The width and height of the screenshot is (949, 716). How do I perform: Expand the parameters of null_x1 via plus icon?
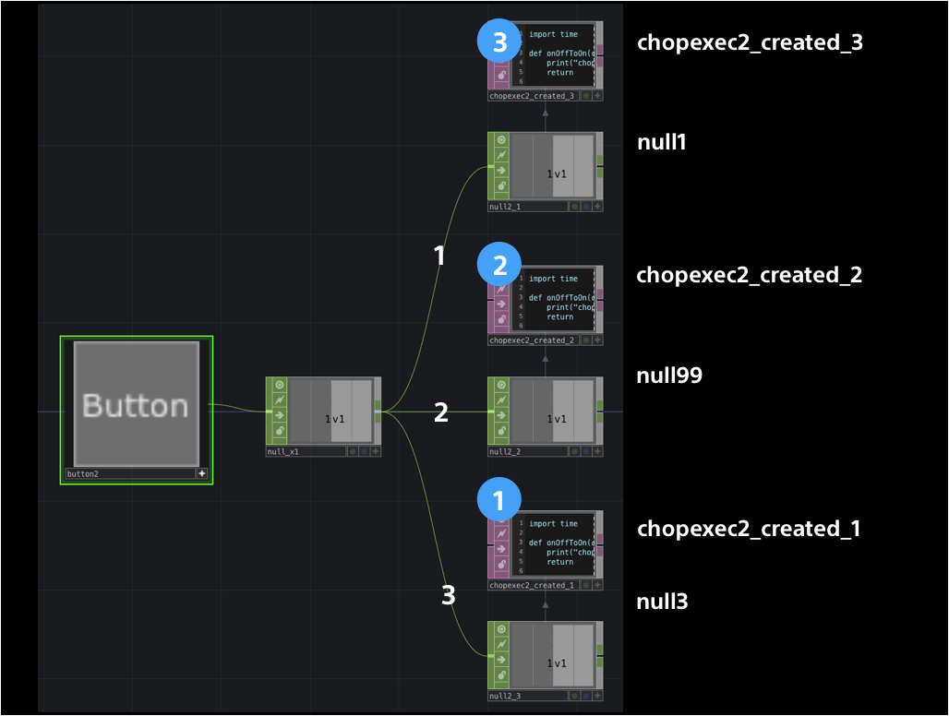tap(375, 450)
